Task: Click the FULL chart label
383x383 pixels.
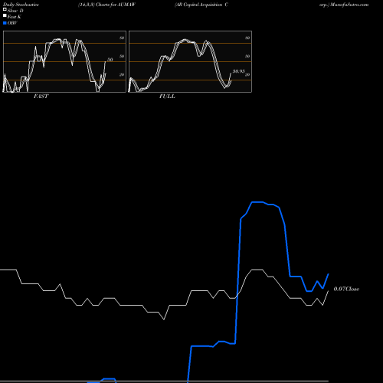Action: (x=167, y=97)
